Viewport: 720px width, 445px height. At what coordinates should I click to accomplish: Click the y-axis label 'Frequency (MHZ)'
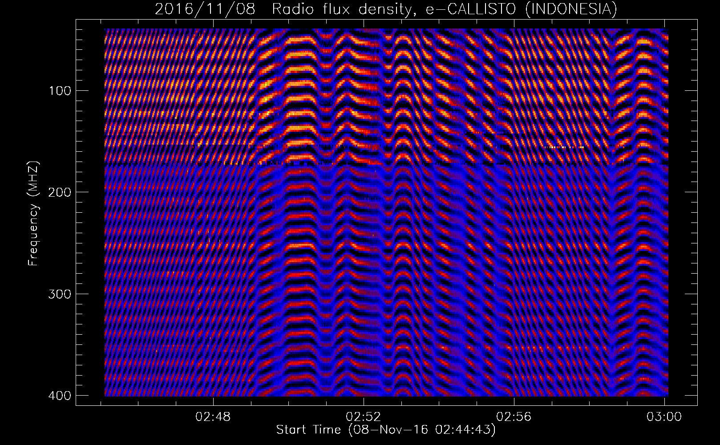33,214
